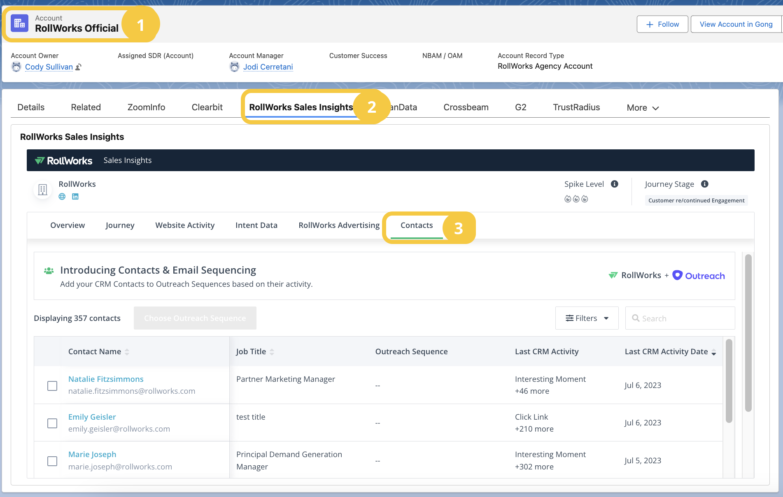
Task: Click the Spike Level info icon
Action: tap(614, 184)
